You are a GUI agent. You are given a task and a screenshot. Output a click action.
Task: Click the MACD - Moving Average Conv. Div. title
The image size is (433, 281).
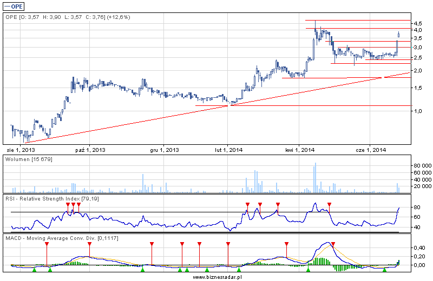coord(62,238)
